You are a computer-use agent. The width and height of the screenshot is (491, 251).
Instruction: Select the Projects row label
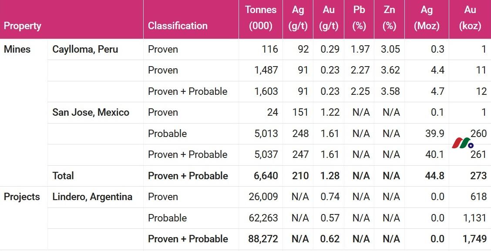pyautogui.click(x=22, y=197)
